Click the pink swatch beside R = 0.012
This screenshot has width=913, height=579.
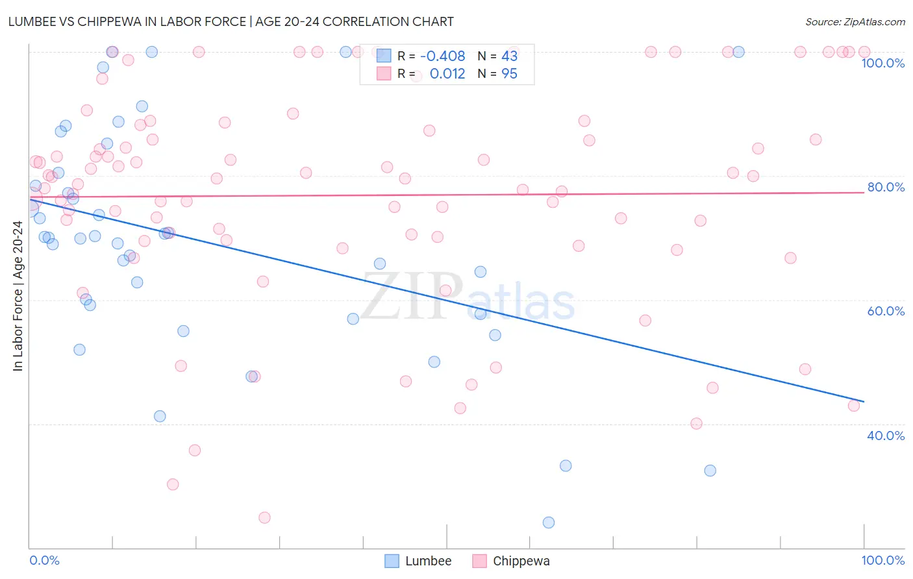click(384, 73)
